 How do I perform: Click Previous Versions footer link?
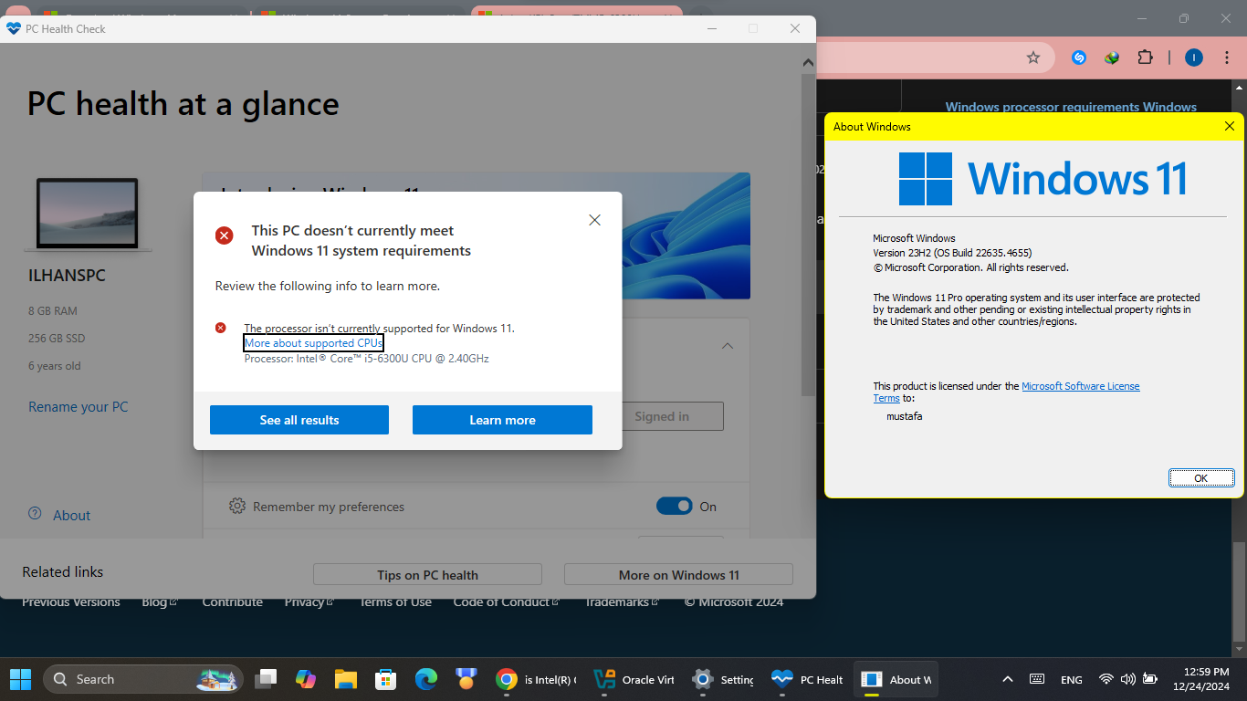[71, 602]
